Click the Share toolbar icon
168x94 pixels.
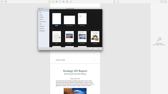(114, 1)
